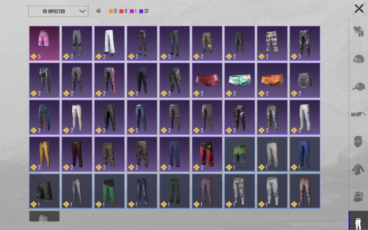The width and height of the screenshot is (368, 230).
Task: Select the brown baggy harem pants item
Action: click(142, 154)
